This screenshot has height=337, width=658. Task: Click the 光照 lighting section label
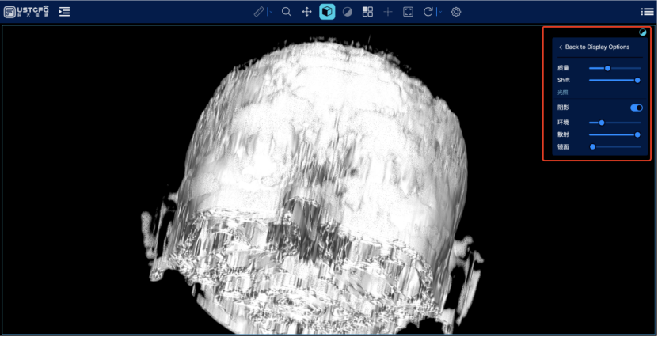point(562,93)
